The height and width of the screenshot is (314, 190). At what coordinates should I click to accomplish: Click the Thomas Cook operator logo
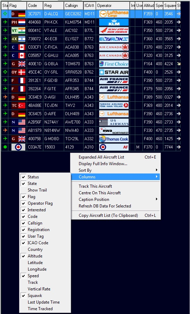114,139
